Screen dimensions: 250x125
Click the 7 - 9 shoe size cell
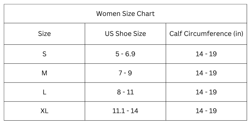[x=125, y=73]
